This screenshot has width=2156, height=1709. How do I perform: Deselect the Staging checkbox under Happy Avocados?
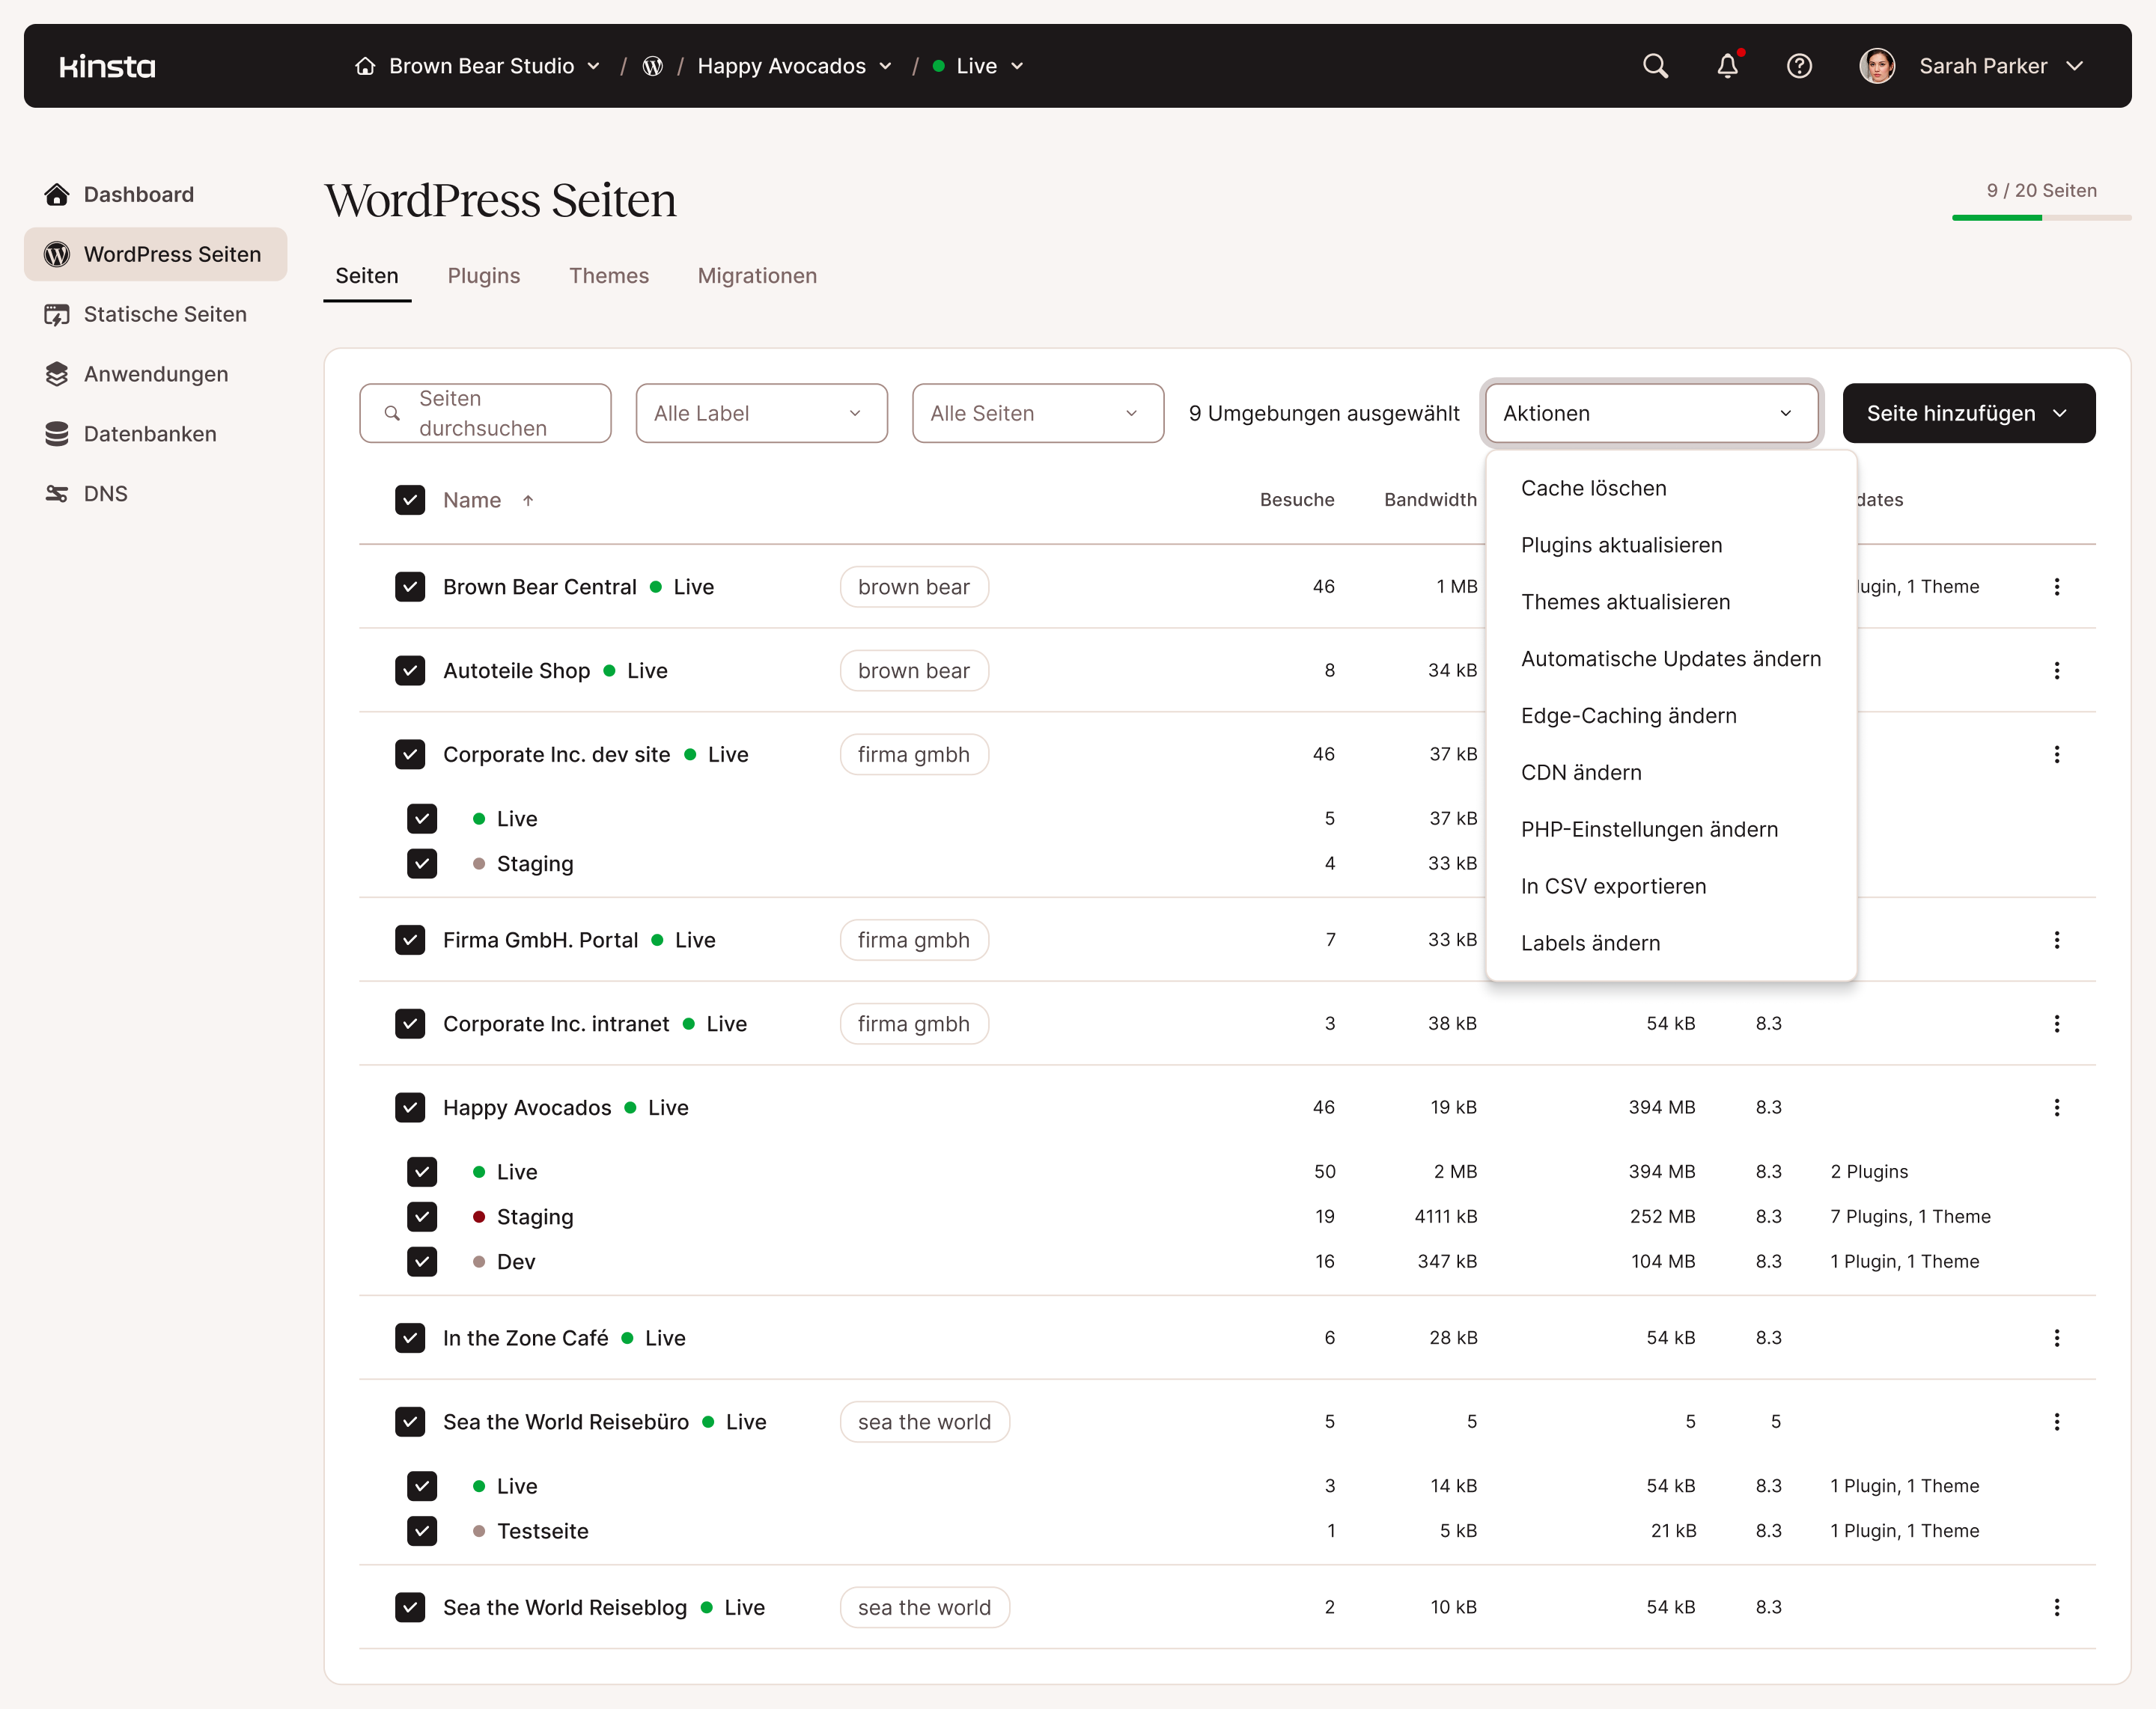422,1217
